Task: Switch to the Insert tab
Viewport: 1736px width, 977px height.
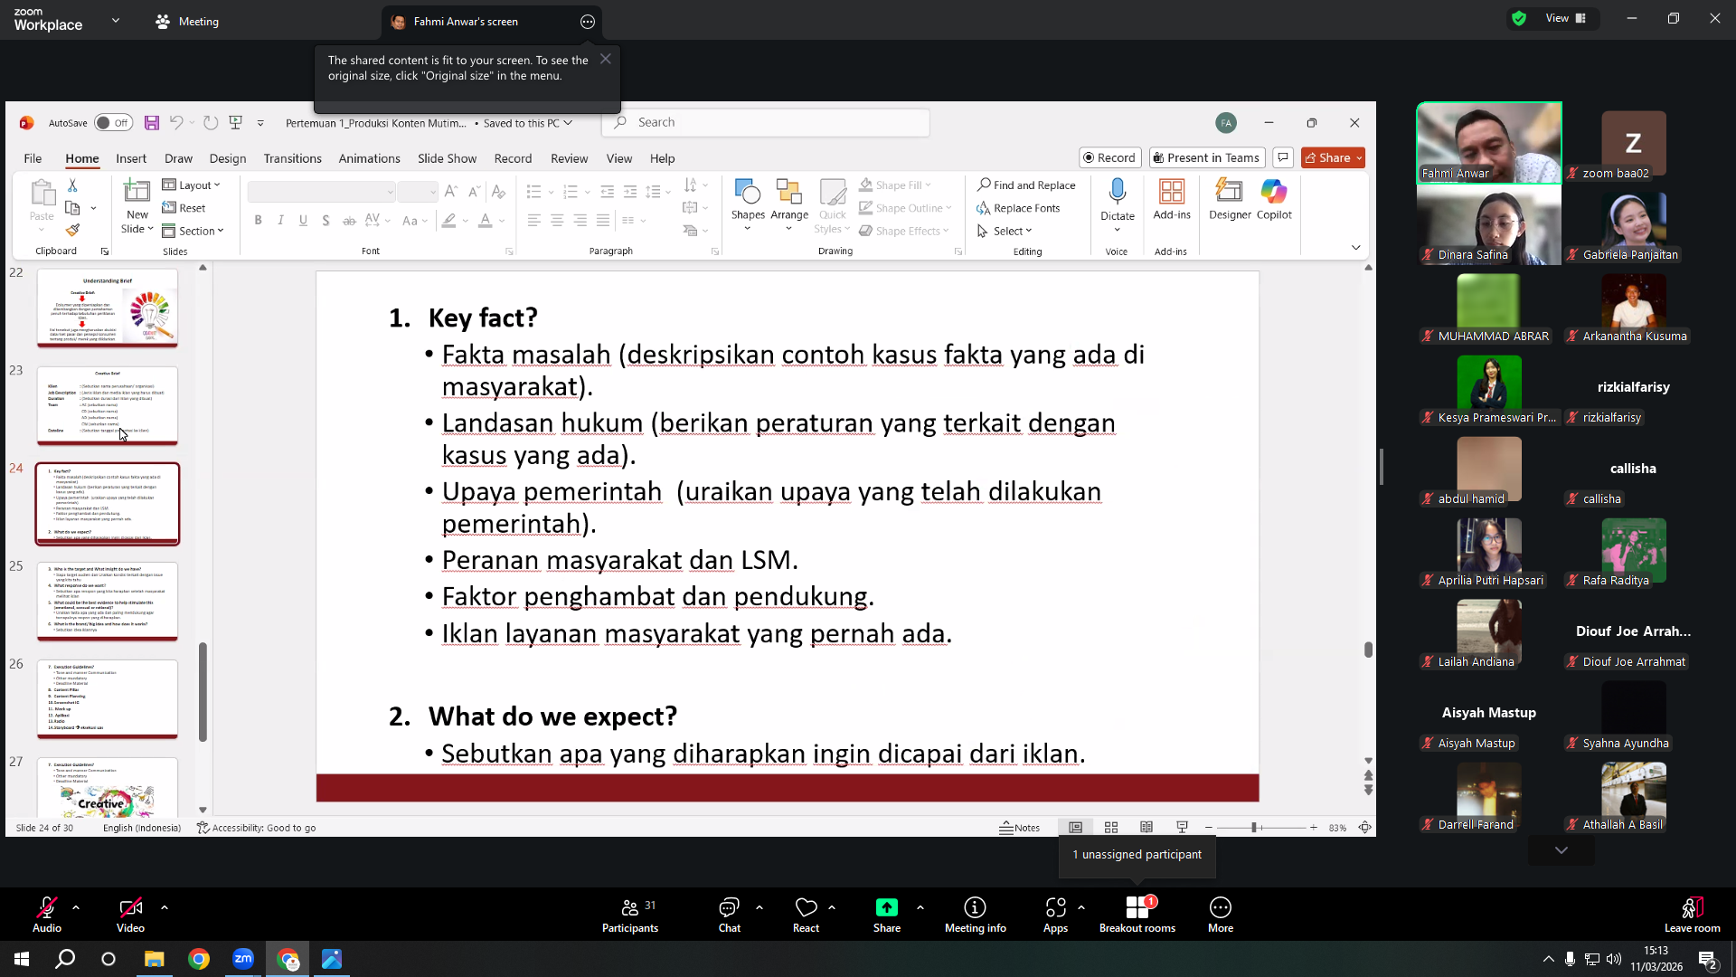Action: [x=131, y=158]
